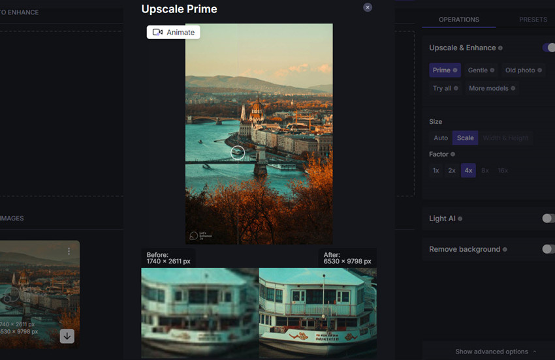Set the factor to 16x
Image resolution: width=555 pixels, height=360 pixels.
(x=503, y=170)
